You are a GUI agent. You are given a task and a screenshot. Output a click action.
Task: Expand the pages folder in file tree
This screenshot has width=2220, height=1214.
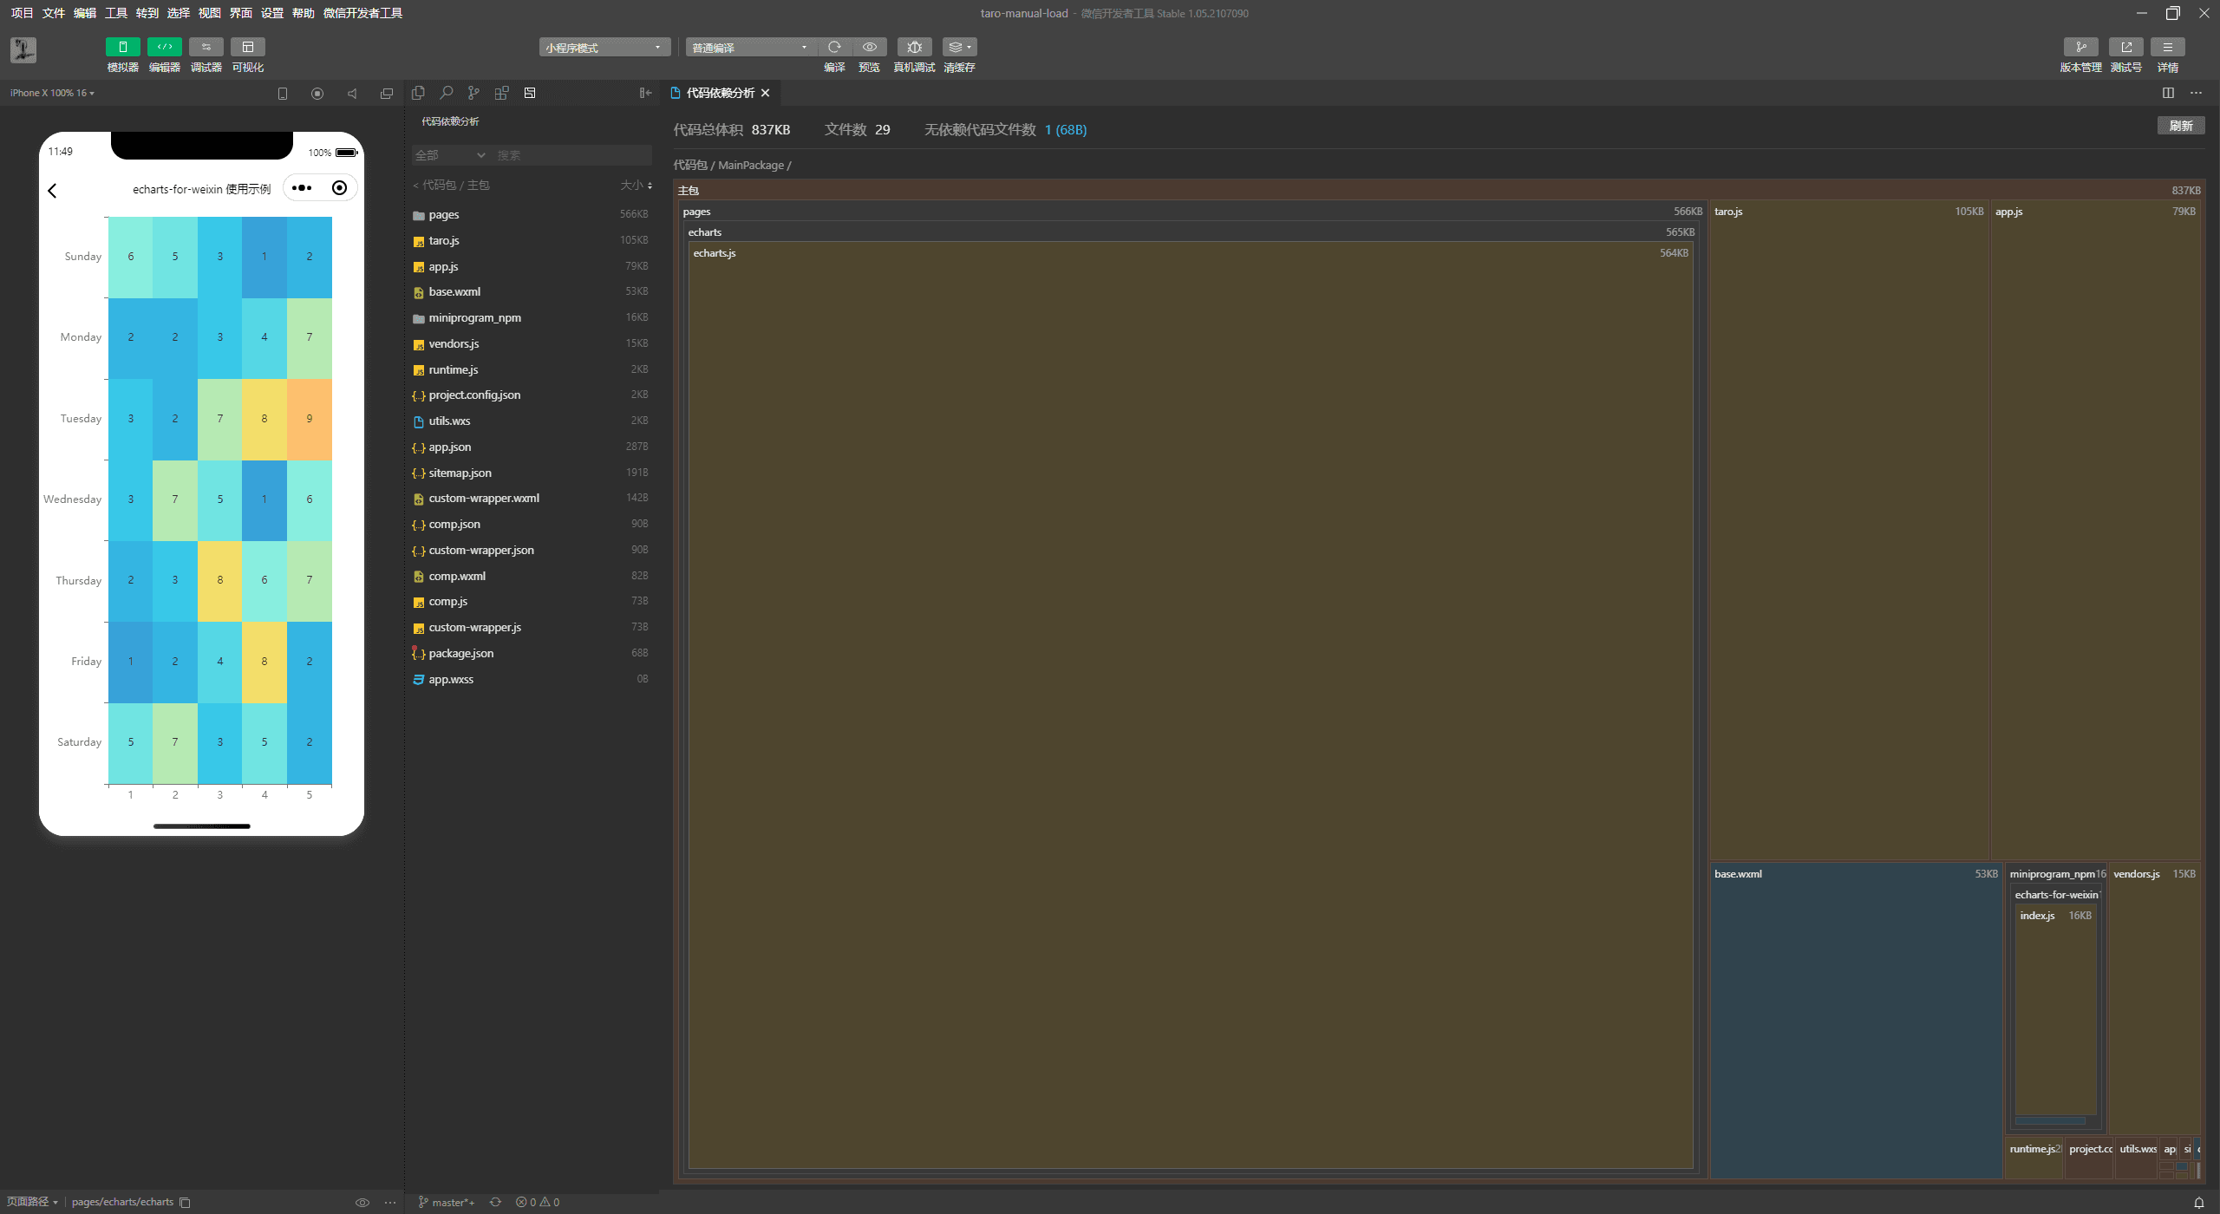[442, 214]
